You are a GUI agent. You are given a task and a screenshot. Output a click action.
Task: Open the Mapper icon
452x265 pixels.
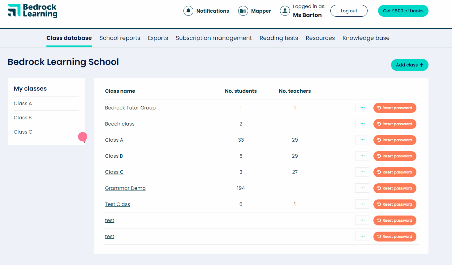pos(243,11)
